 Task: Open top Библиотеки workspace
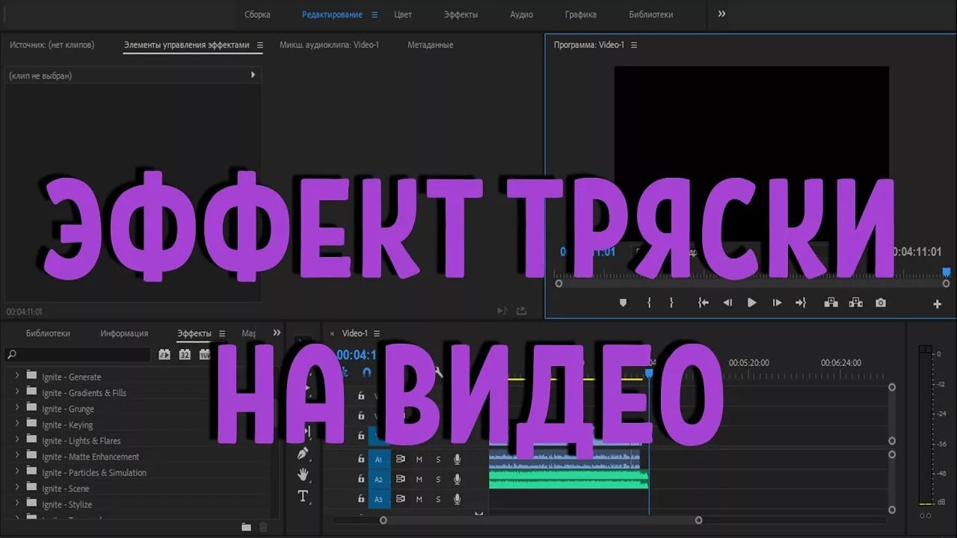[651, 14]
